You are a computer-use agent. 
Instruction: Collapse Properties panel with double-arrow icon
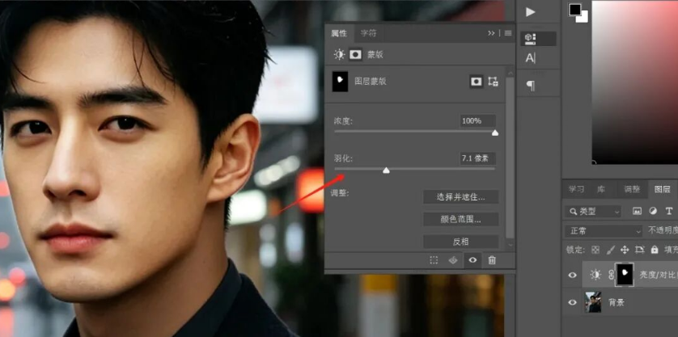pos(491,33)
